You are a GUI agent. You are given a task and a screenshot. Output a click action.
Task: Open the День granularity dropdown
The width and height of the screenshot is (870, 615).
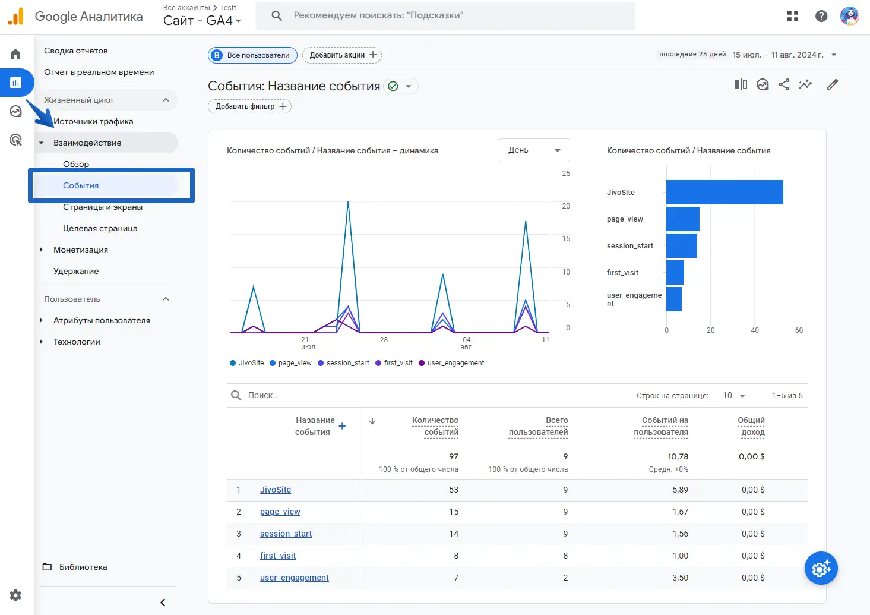coord(534,150)
